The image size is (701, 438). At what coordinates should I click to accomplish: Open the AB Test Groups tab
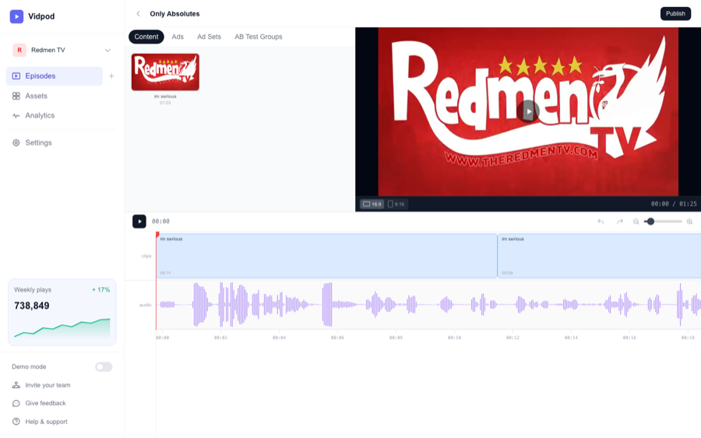[x=259, y=37]
